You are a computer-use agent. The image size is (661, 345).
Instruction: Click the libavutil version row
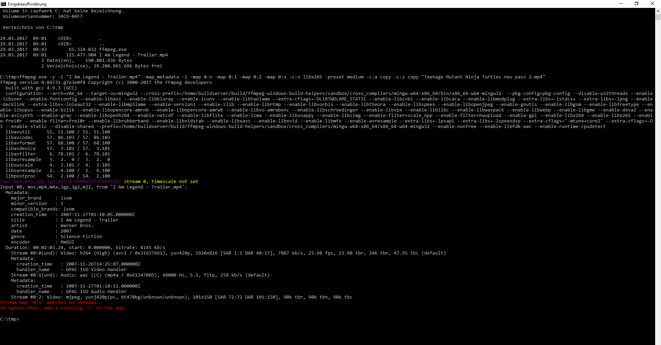(x=58, y=132)
